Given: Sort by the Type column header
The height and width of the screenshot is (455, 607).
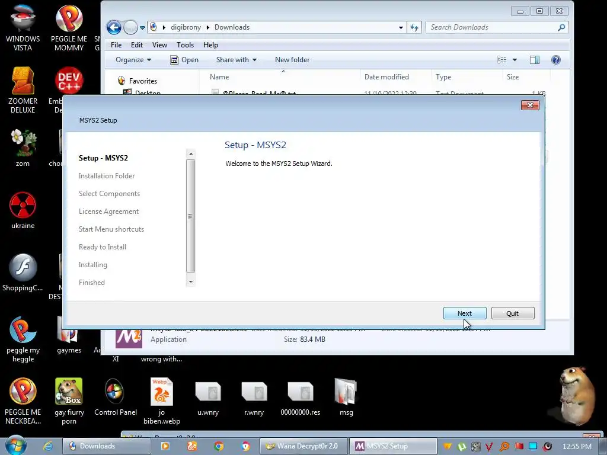Looking at the screenshot, I should coord(443,77).
